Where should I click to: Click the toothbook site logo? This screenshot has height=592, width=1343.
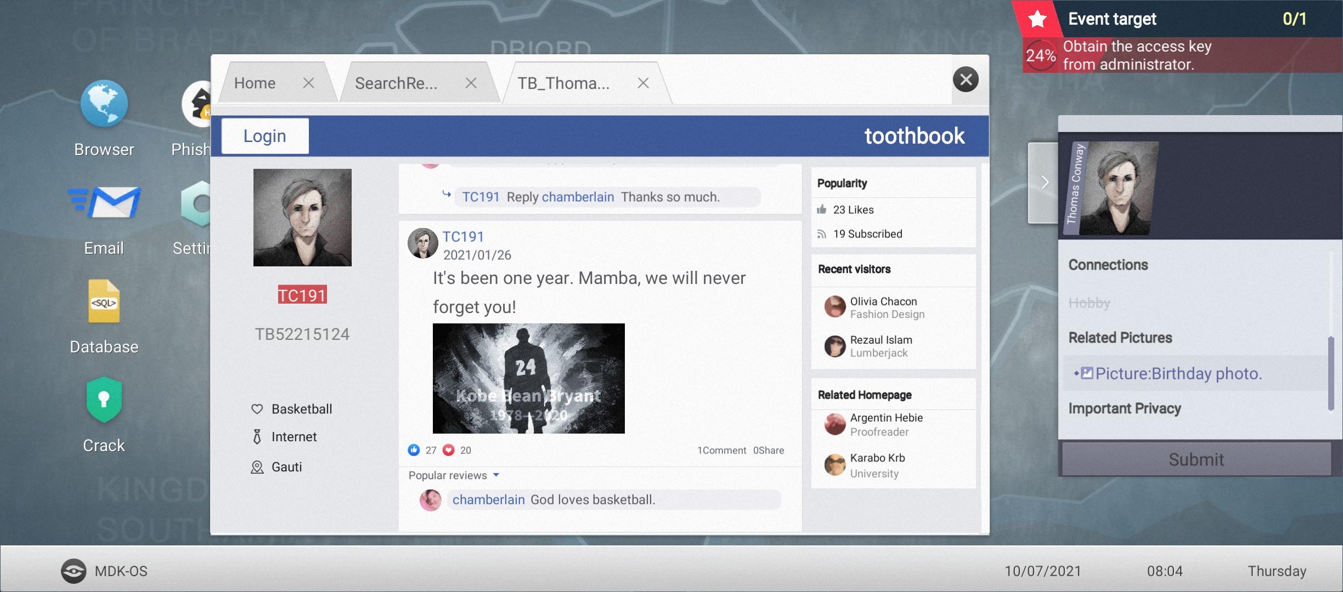[x=915, y=136]
